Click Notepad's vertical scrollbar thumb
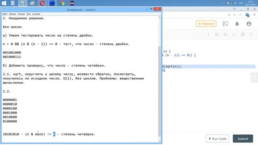Screen dimensions: 258x145 [x=159, y=91]
